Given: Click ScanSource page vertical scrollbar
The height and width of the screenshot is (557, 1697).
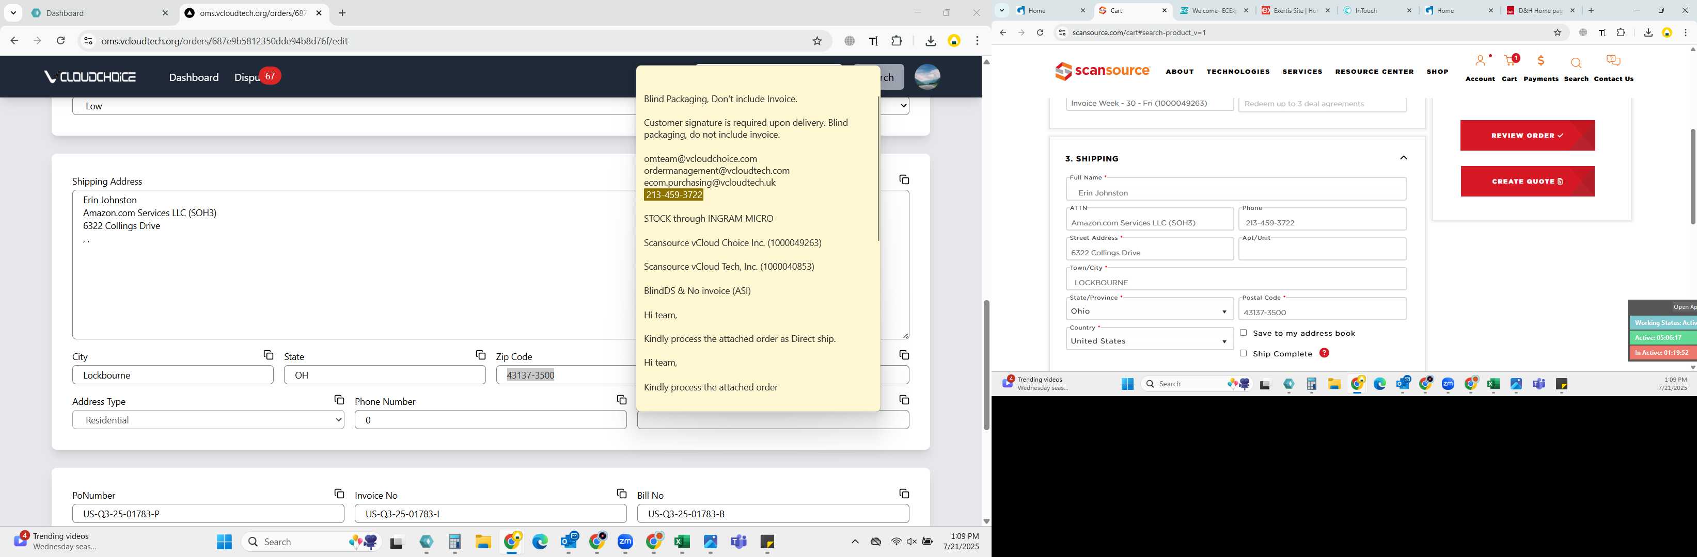Looking at the screenshot, I should point(1692,176).
